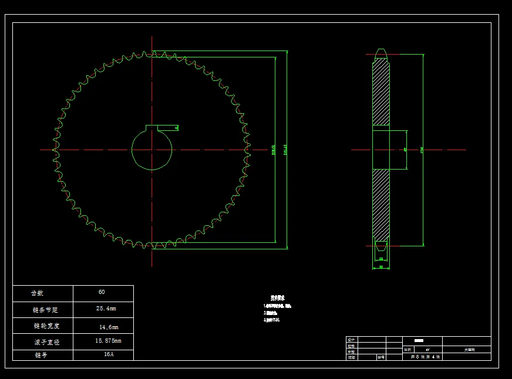Viewport: 512px width, 379px height.
Task: Select the '共 8 张 第 4 张' sheet count text
Action: pos(425,357)
